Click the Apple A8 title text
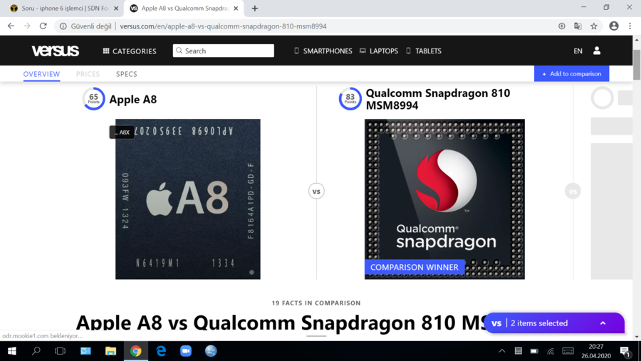This screenshot has height=361, width=641. click(x=133, y=100)
